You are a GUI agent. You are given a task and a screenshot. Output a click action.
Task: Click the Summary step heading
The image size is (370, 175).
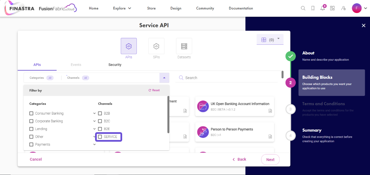click(x=312, y=130)
